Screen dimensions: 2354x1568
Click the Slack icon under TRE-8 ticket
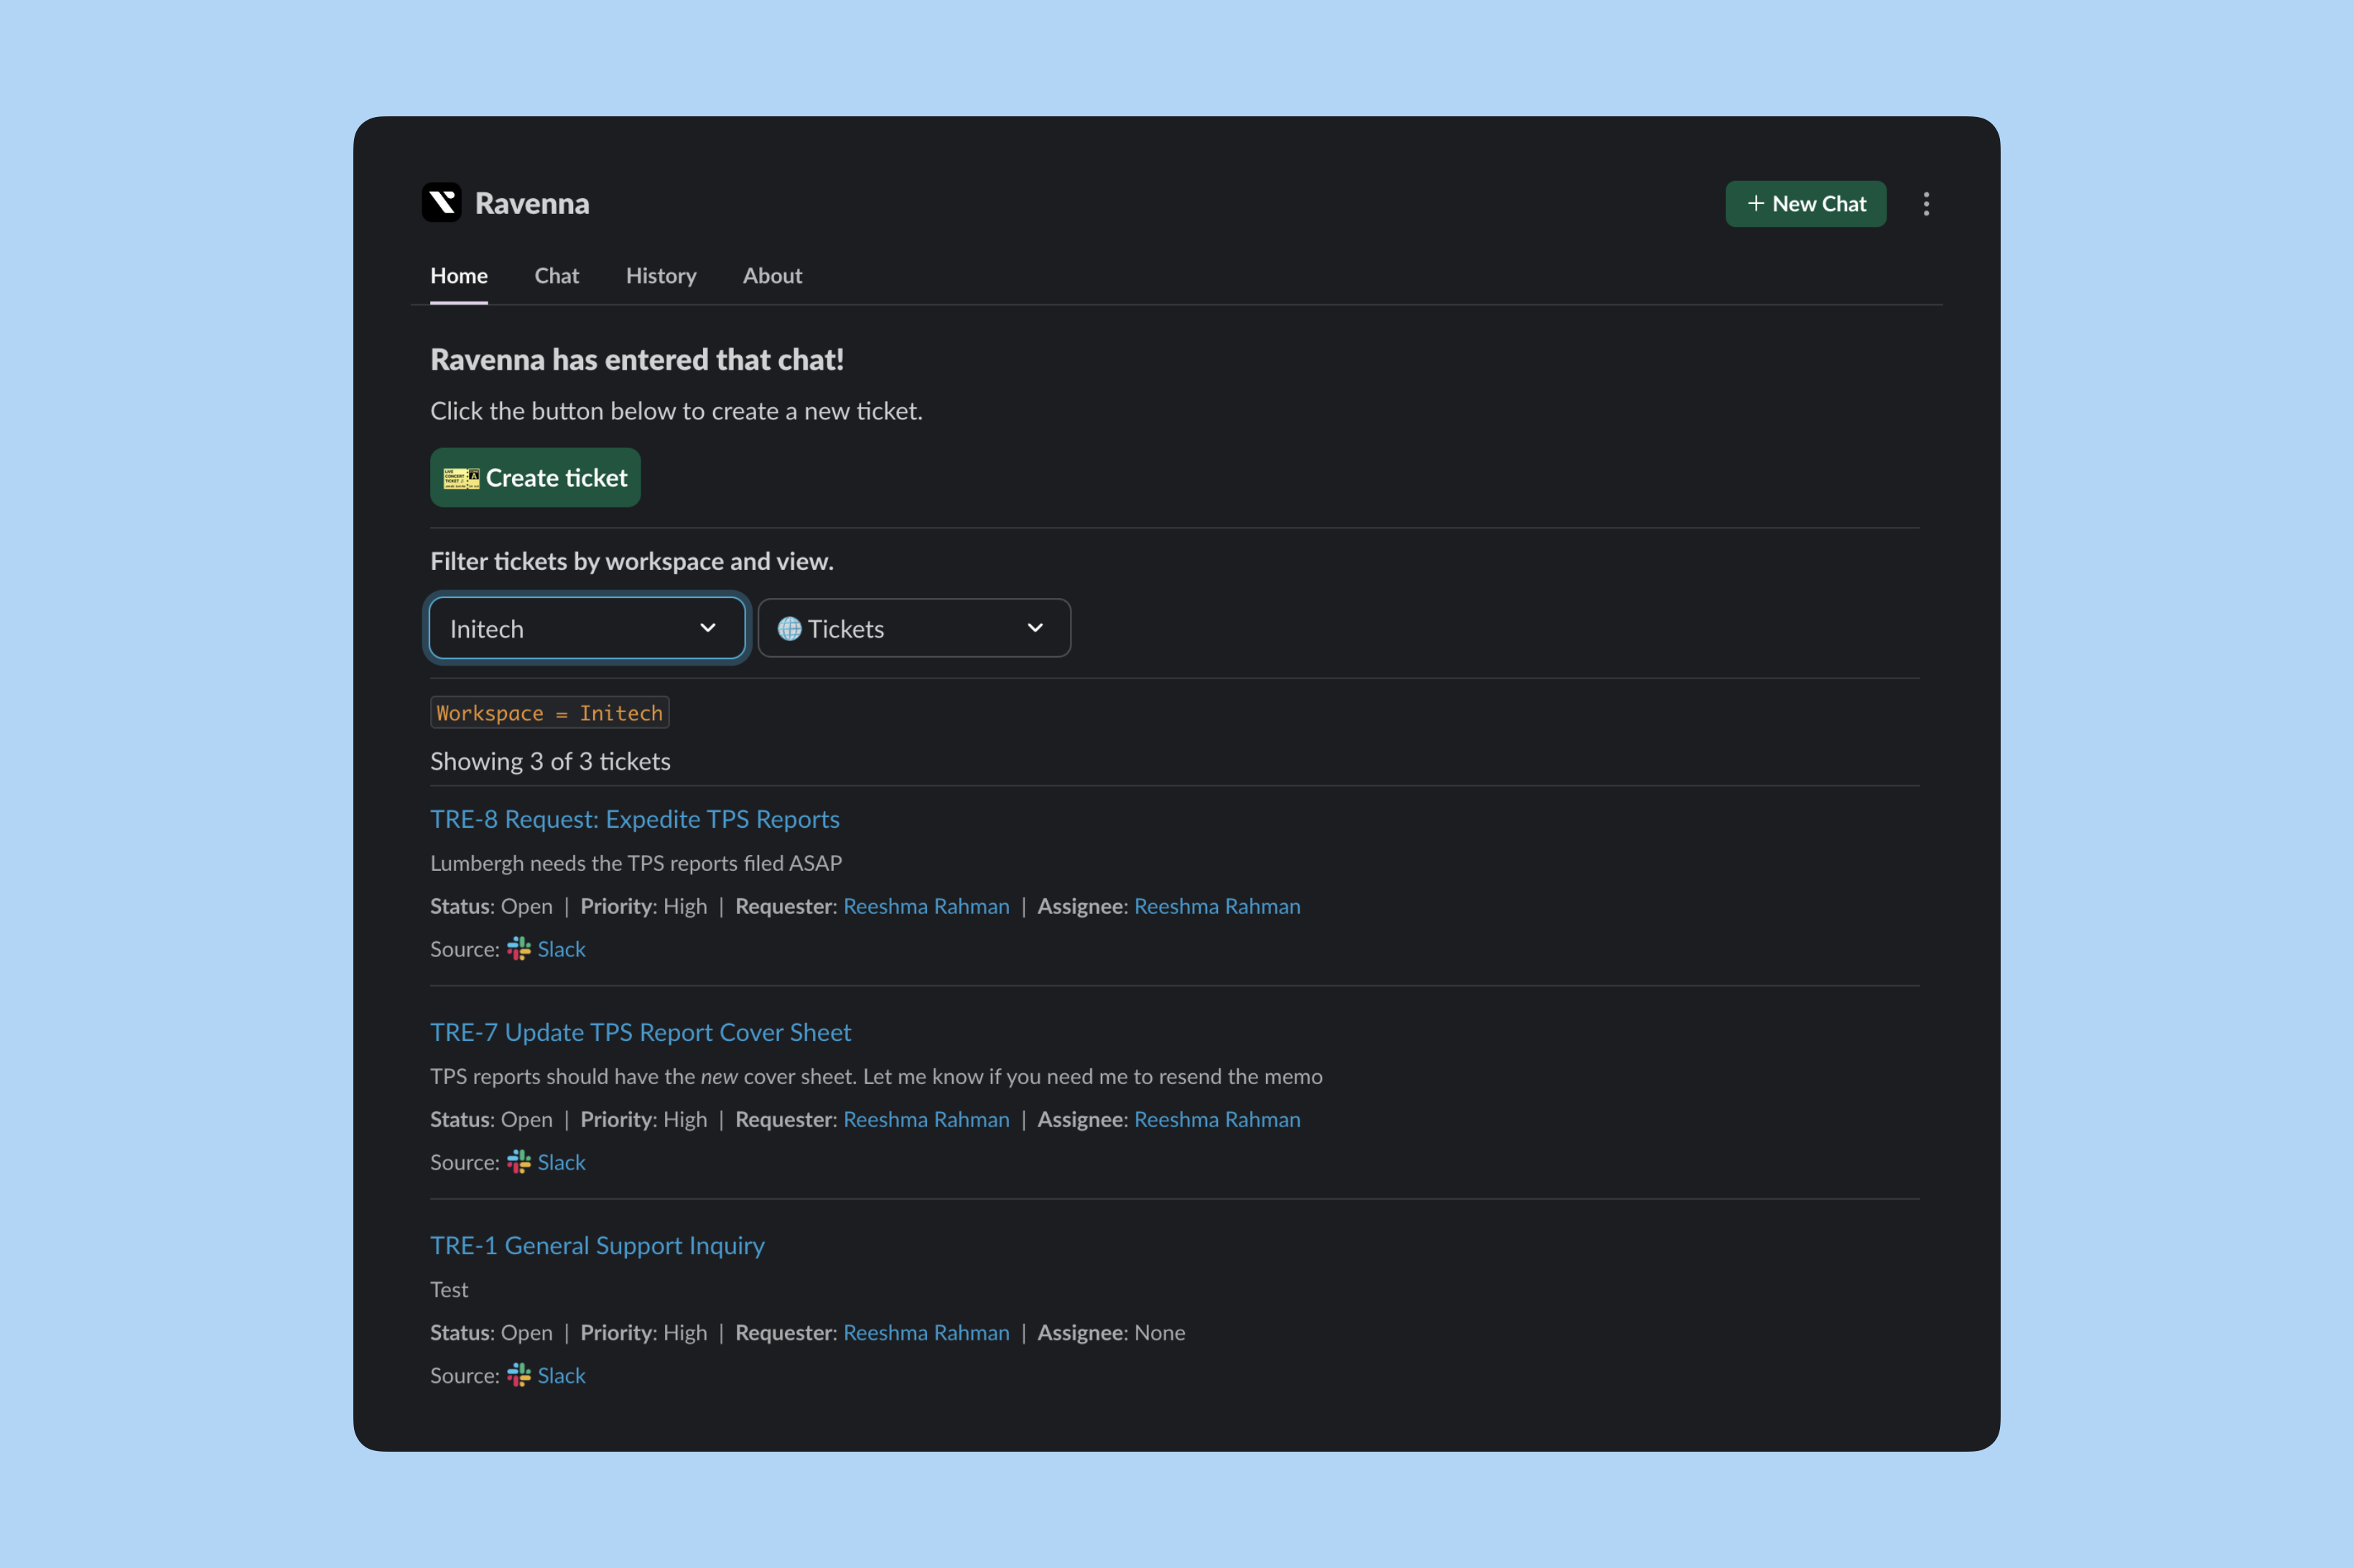(x=519, y=948)
